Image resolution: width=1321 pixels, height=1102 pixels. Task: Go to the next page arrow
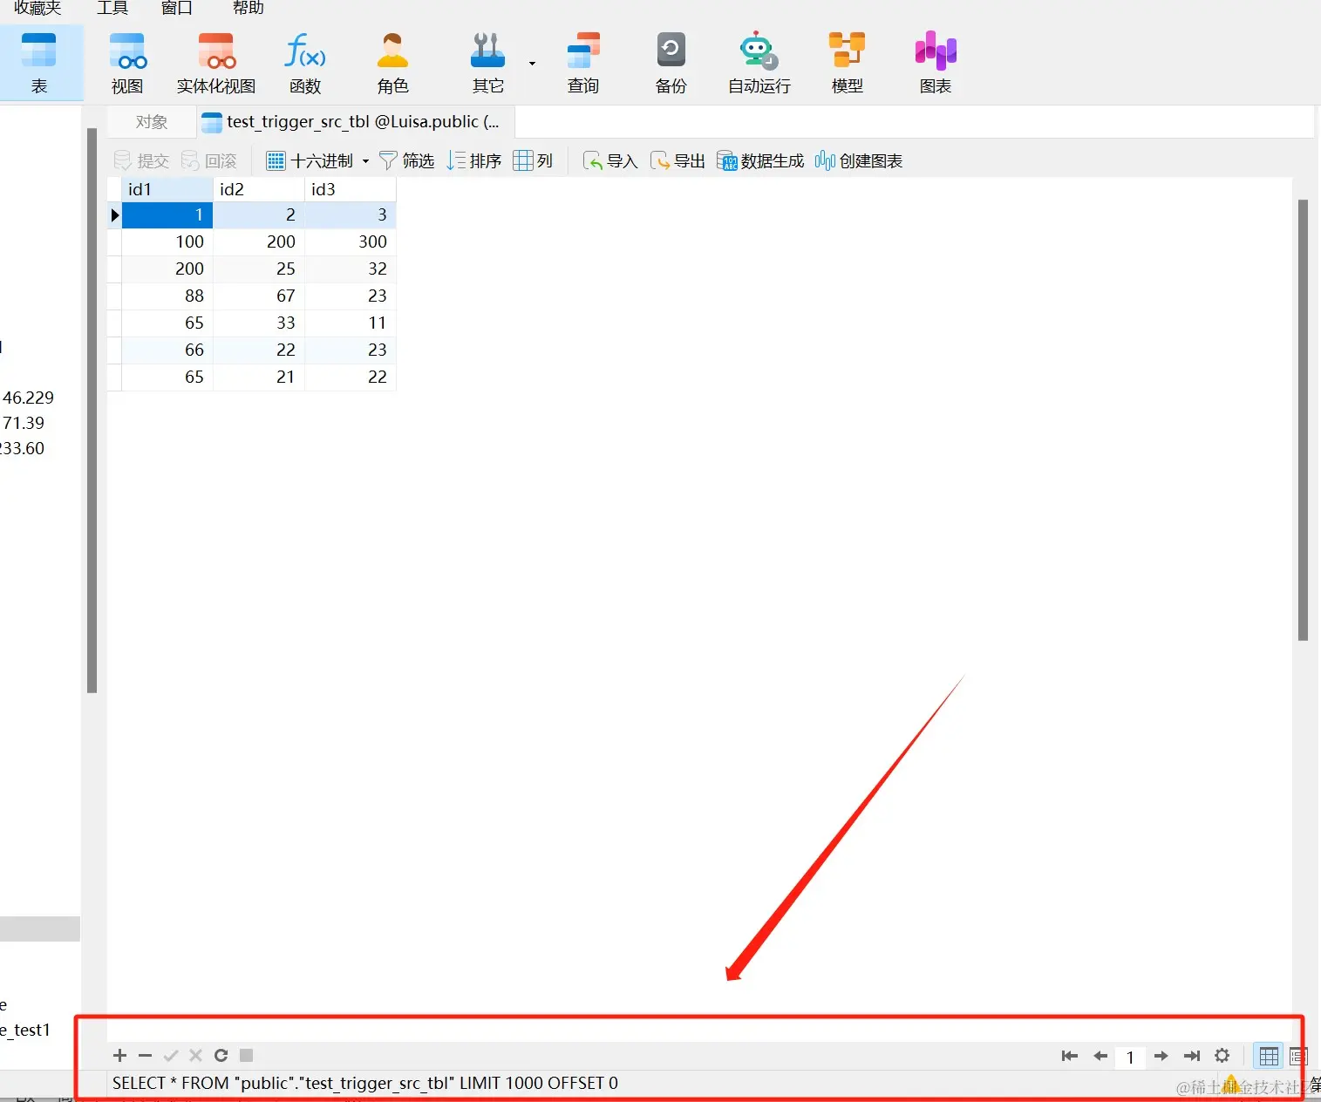pos(1161,1056)
